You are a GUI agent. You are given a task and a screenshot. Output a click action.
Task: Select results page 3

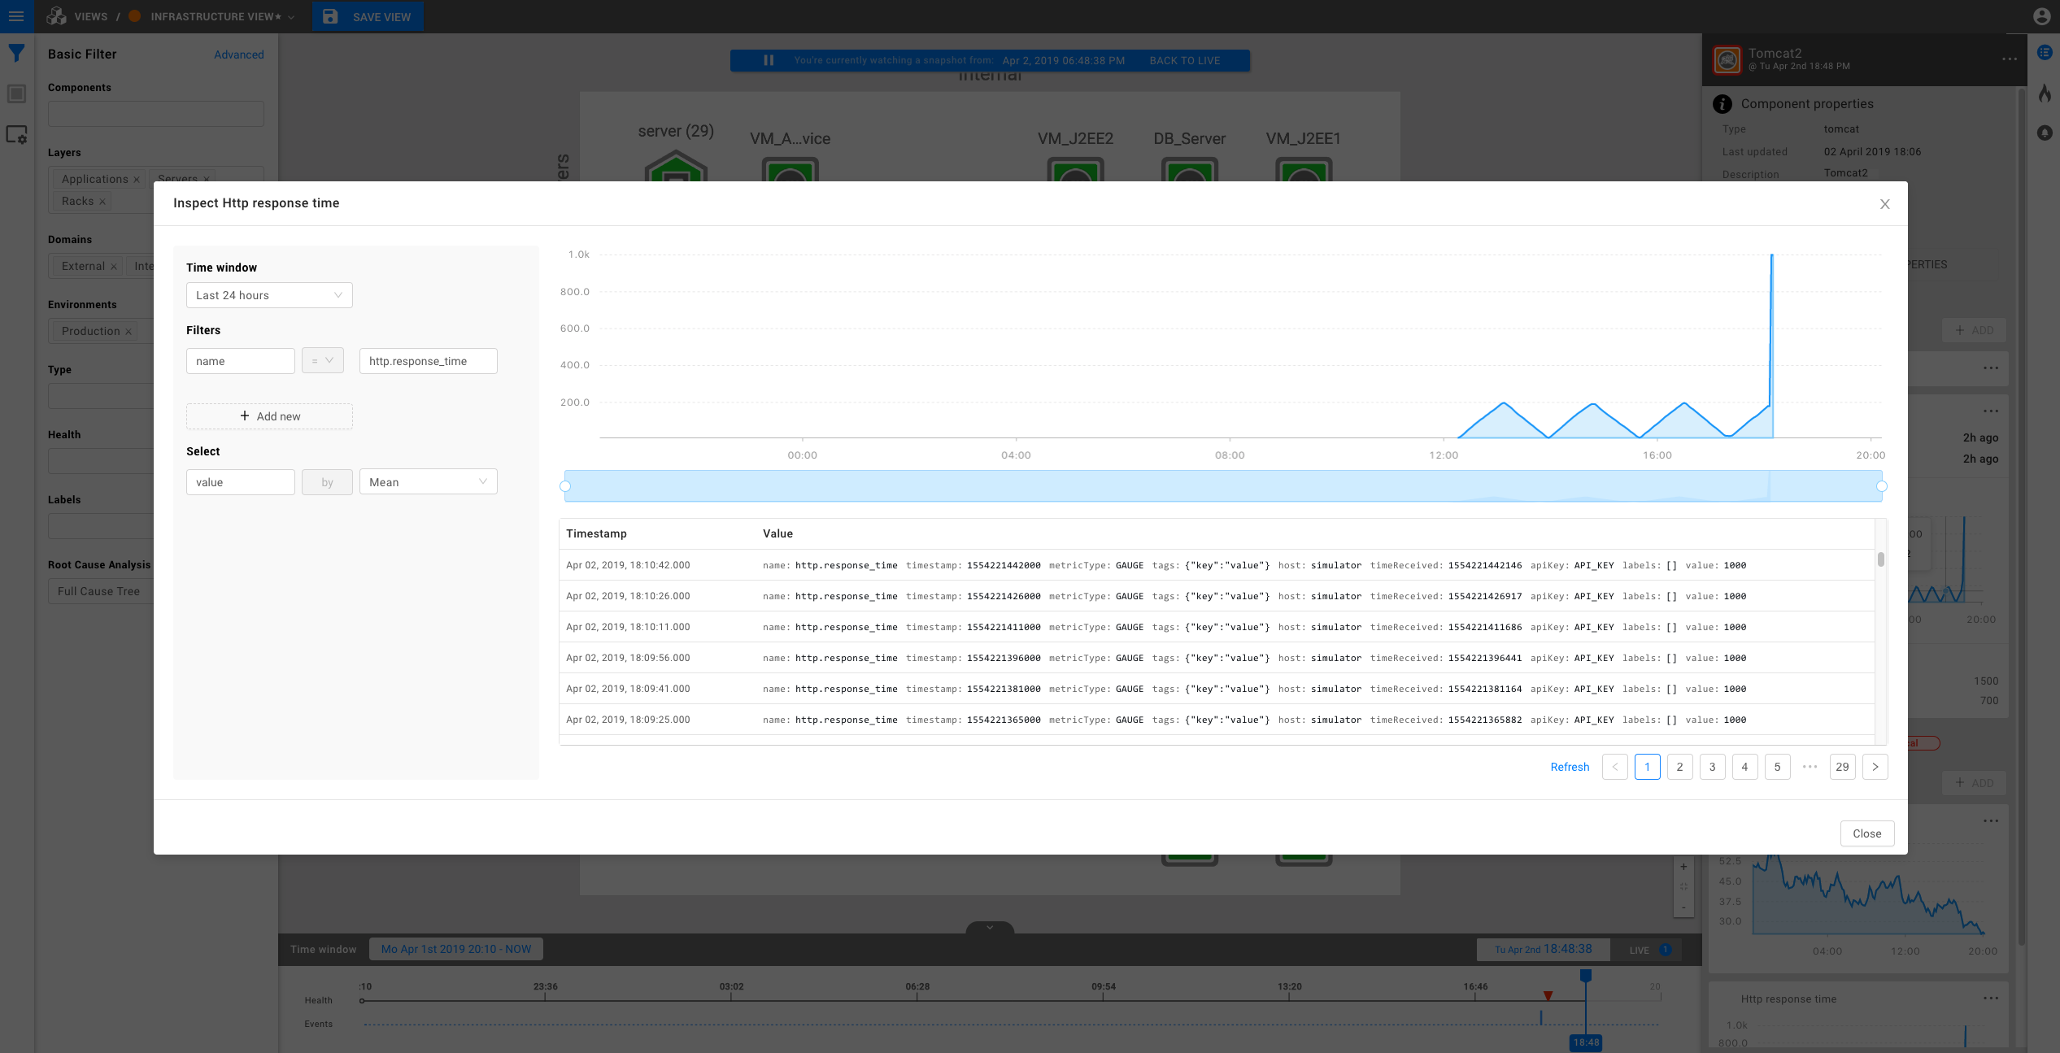click(x=1712, y=767)
